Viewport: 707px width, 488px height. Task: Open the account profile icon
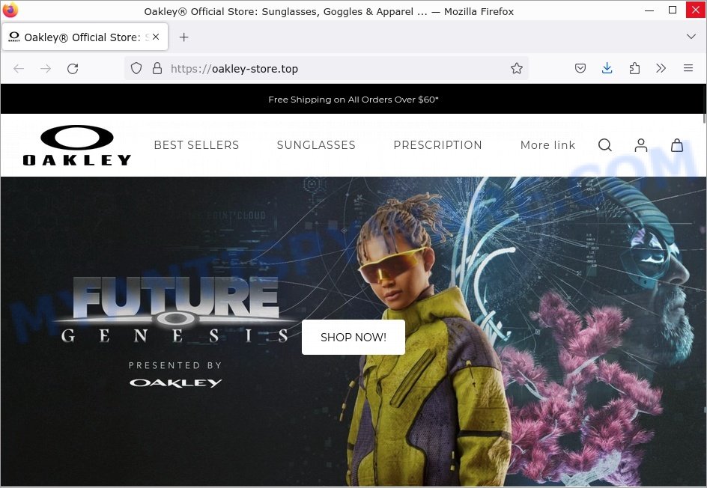[x=641, y=145]
